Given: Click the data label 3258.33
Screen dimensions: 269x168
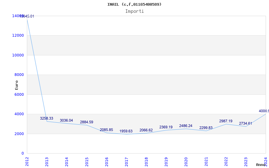Looking at the screenshot, I should [46, 118].
